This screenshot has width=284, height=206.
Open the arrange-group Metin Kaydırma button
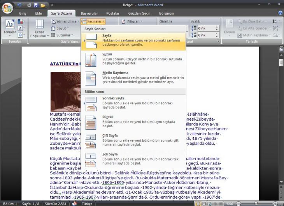tap(254, 35)
